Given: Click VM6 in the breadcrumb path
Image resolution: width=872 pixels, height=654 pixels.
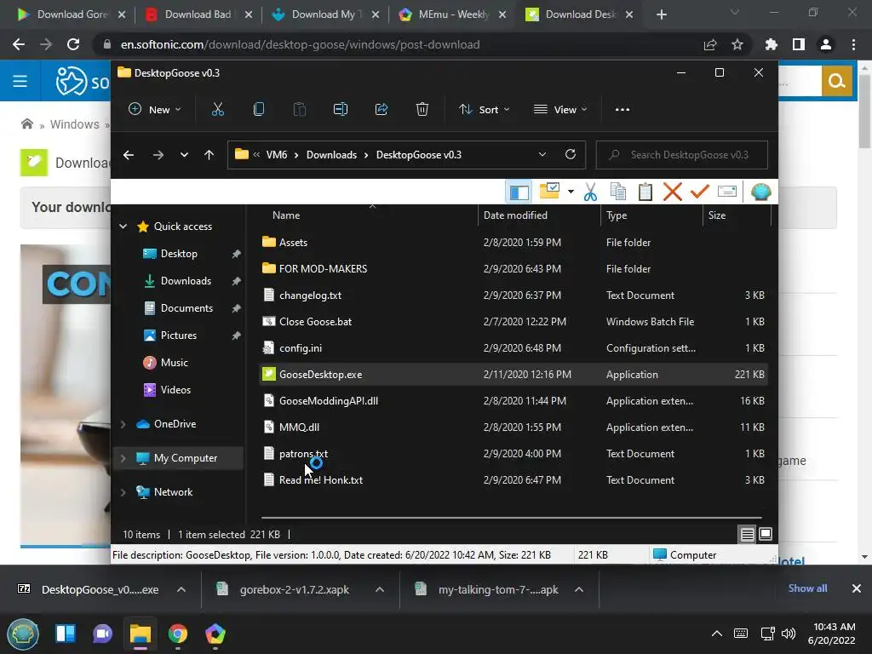Looking at the screenshot, I should (x=277, y=155).
